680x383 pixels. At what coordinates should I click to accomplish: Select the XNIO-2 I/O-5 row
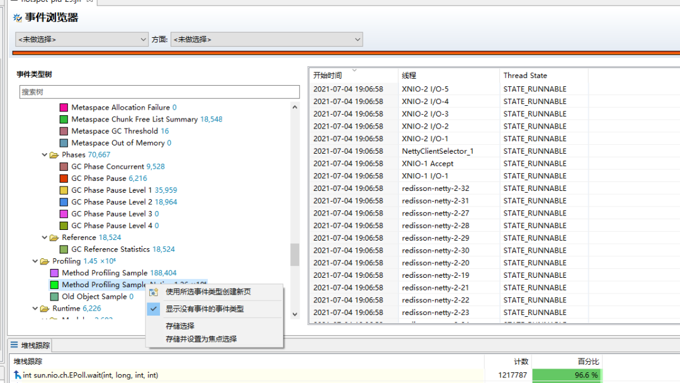click(494, 89)
